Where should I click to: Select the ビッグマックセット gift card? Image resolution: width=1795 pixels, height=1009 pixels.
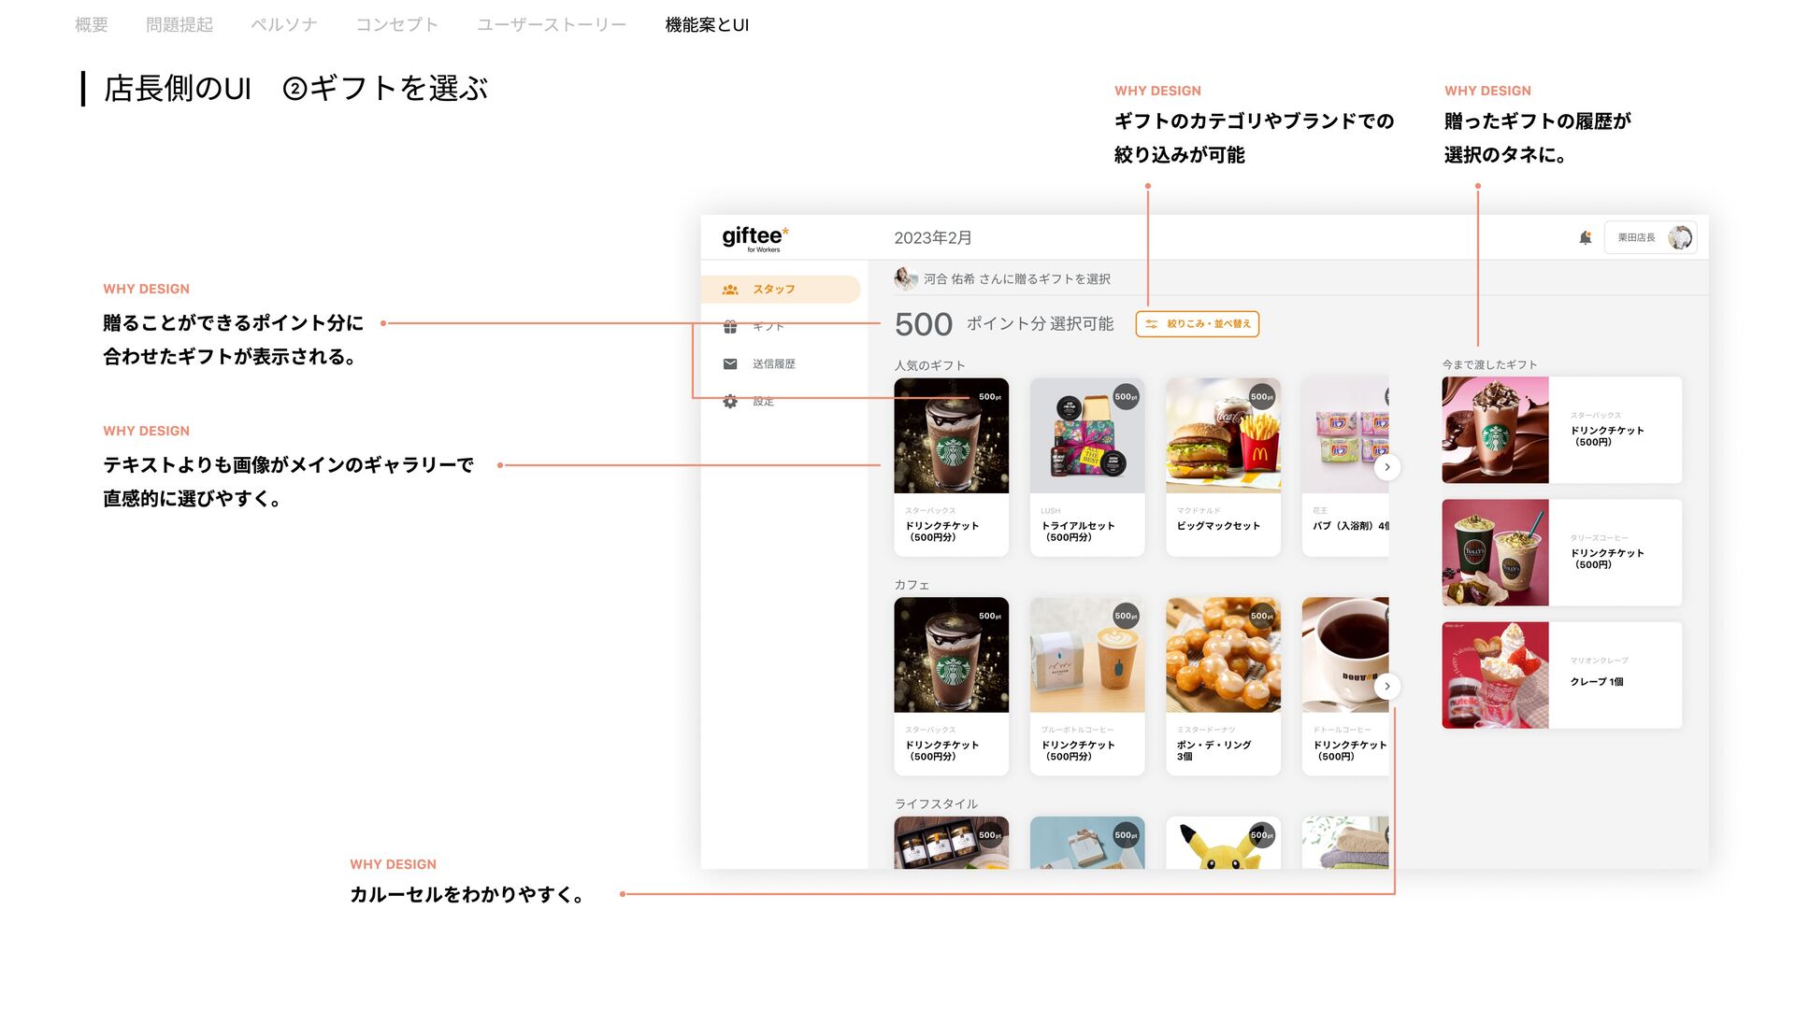pos(1223,467)
